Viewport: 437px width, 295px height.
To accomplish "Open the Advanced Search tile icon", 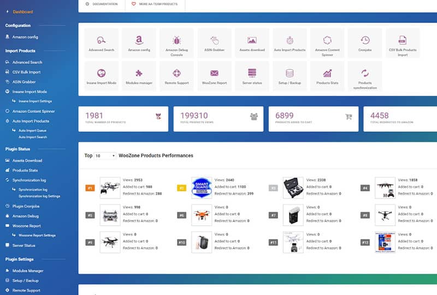I will pyautogui.click(x=101, y=40).
